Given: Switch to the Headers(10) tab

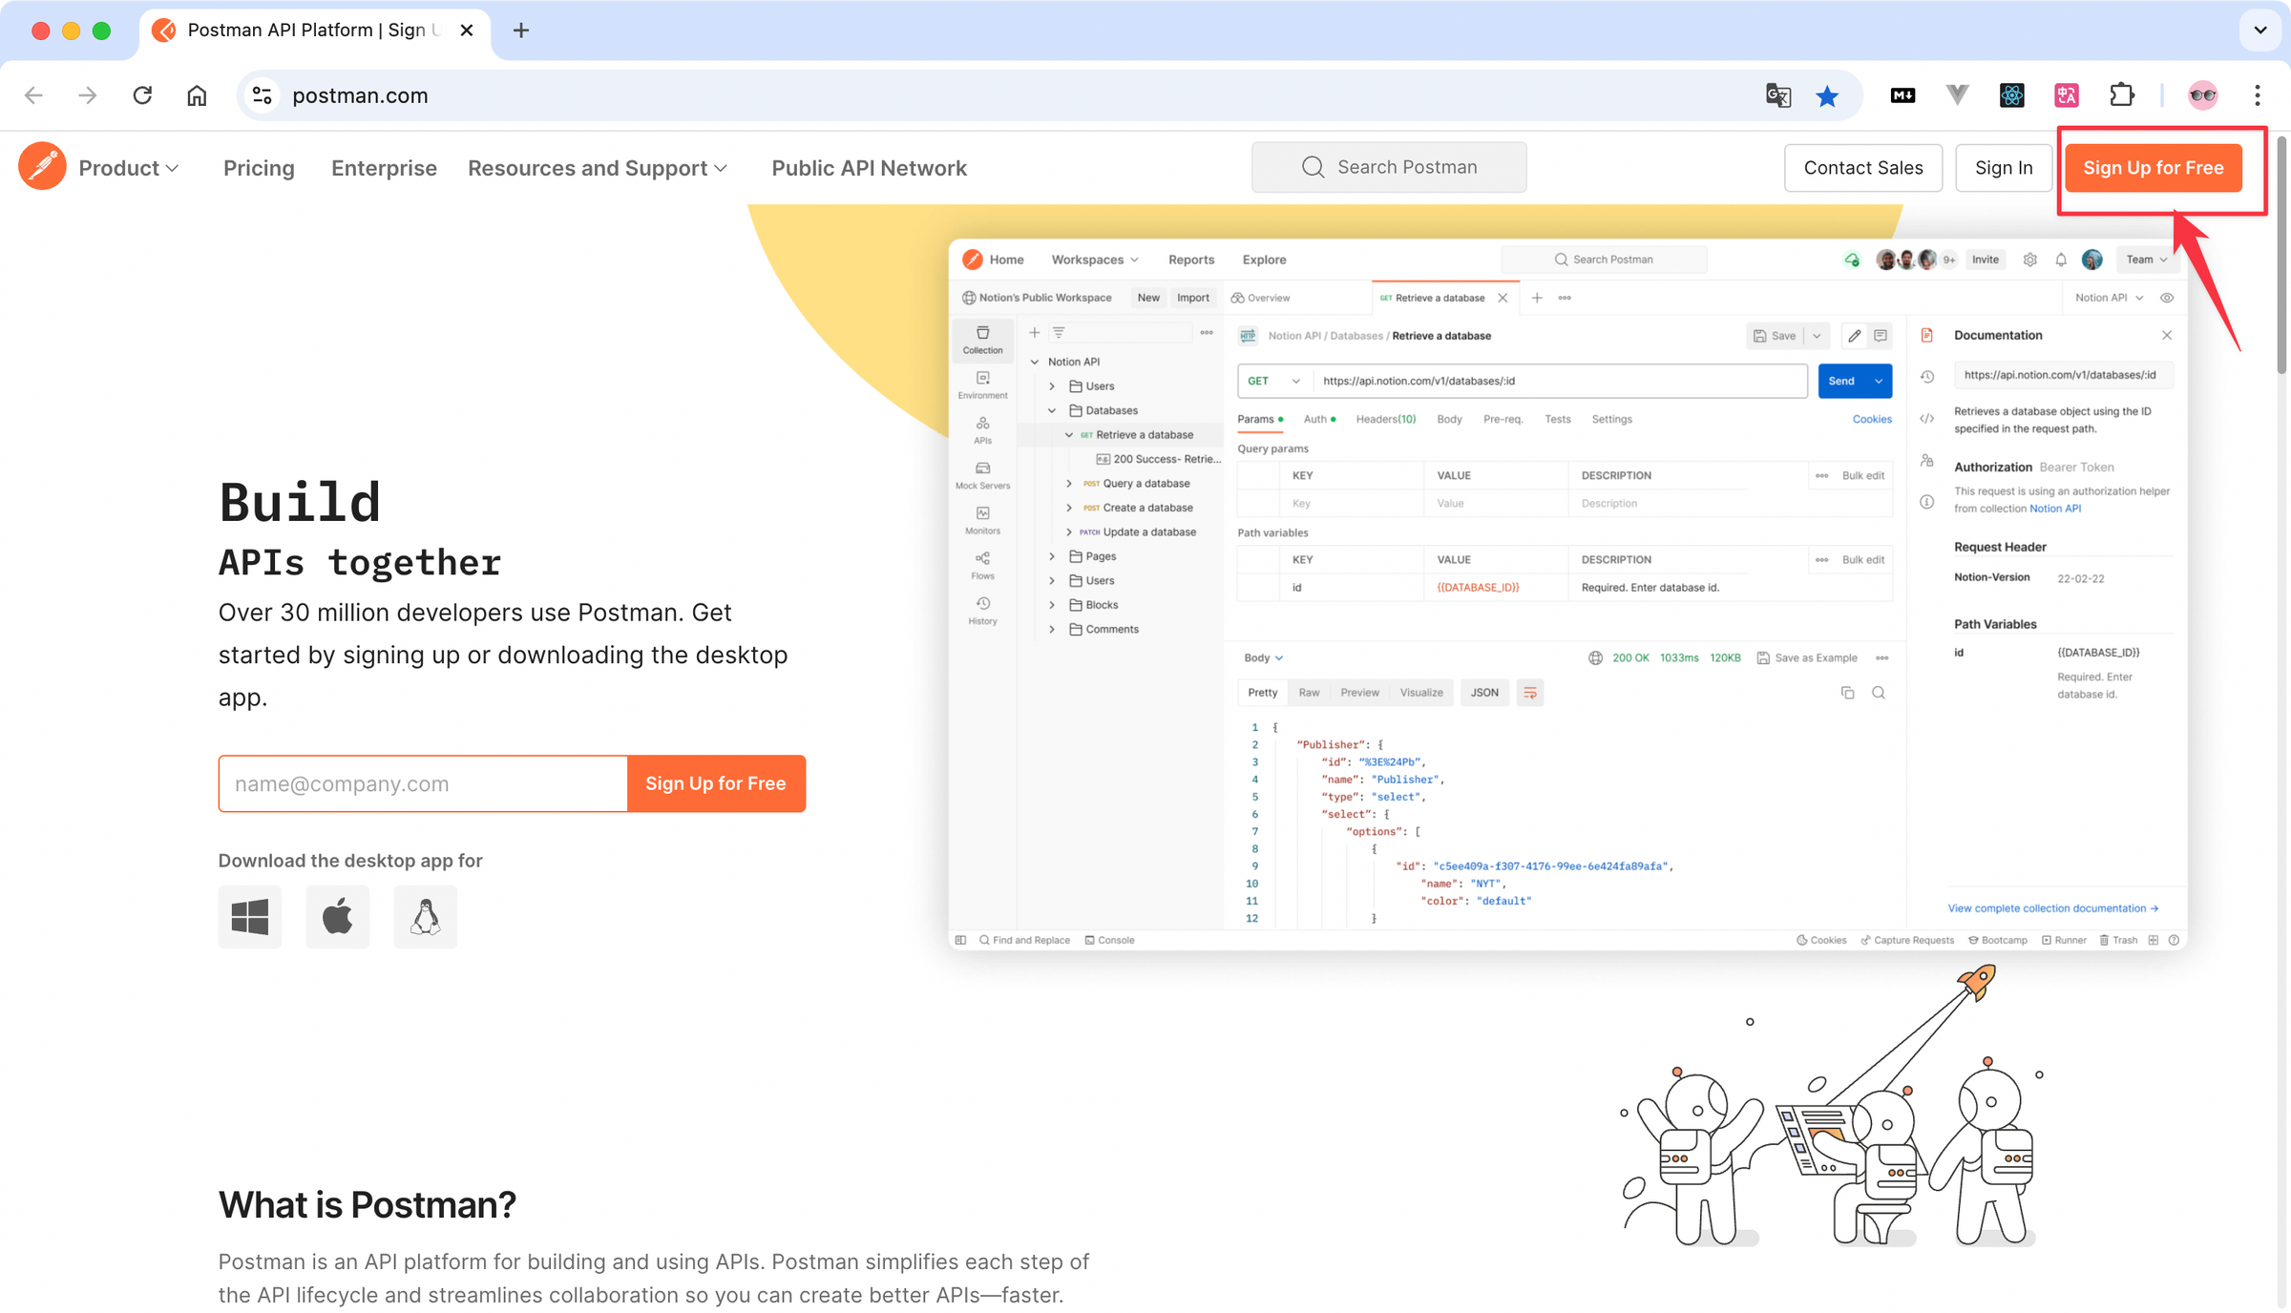Looking at the screenshot, I should (x=1385, y=419).
